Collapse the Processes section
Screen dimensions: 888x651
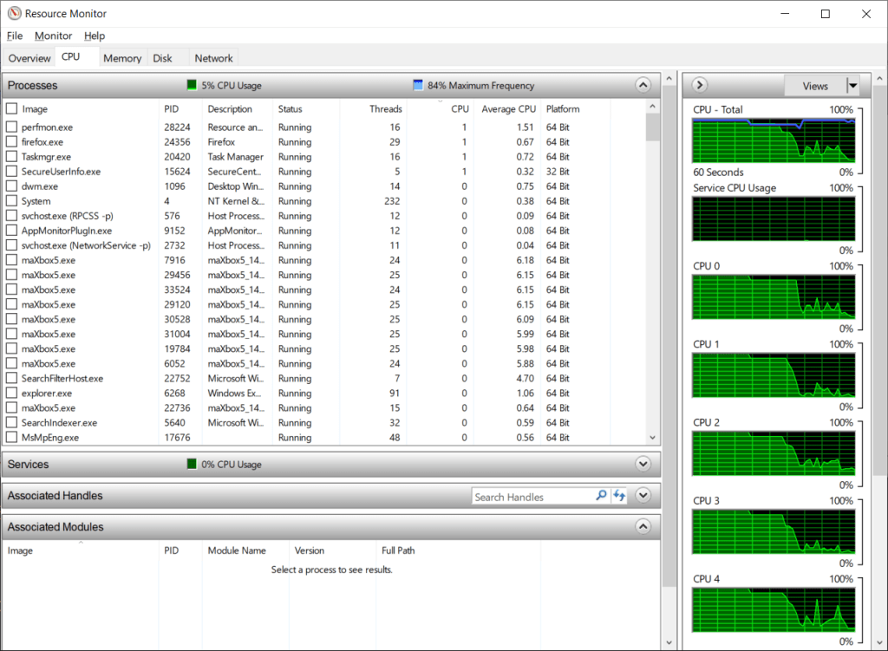click(x=643, y=85)
